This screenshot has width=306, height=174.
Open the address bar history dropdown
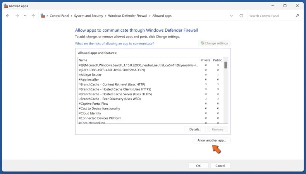click(x=232, y=16)
